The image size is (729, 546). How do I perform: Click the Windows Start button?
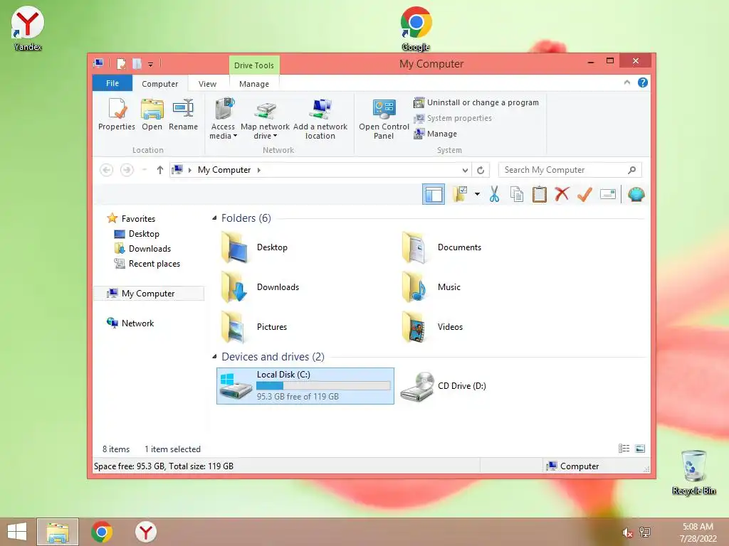[x=17, y=532]
